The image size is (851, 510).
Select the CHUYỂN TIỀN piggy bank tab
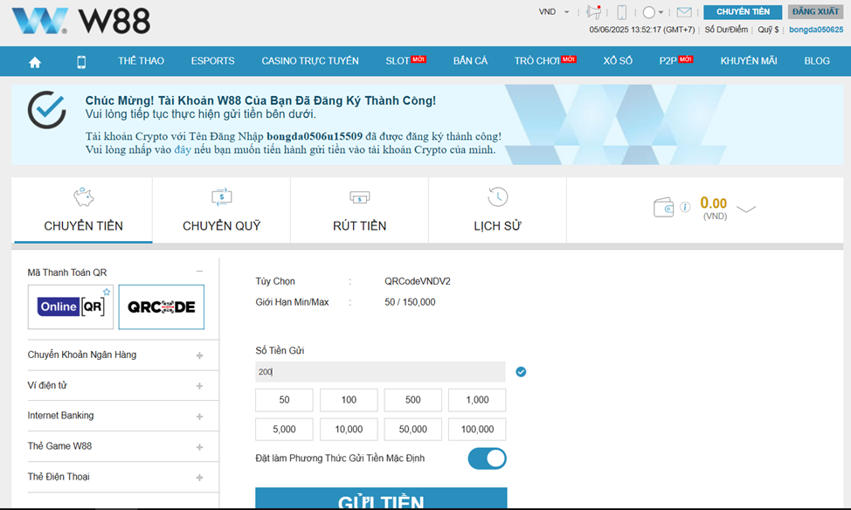83,210
